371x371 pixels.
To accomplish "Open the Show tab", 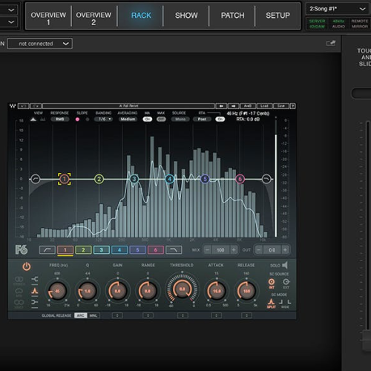I will point(186,16).
